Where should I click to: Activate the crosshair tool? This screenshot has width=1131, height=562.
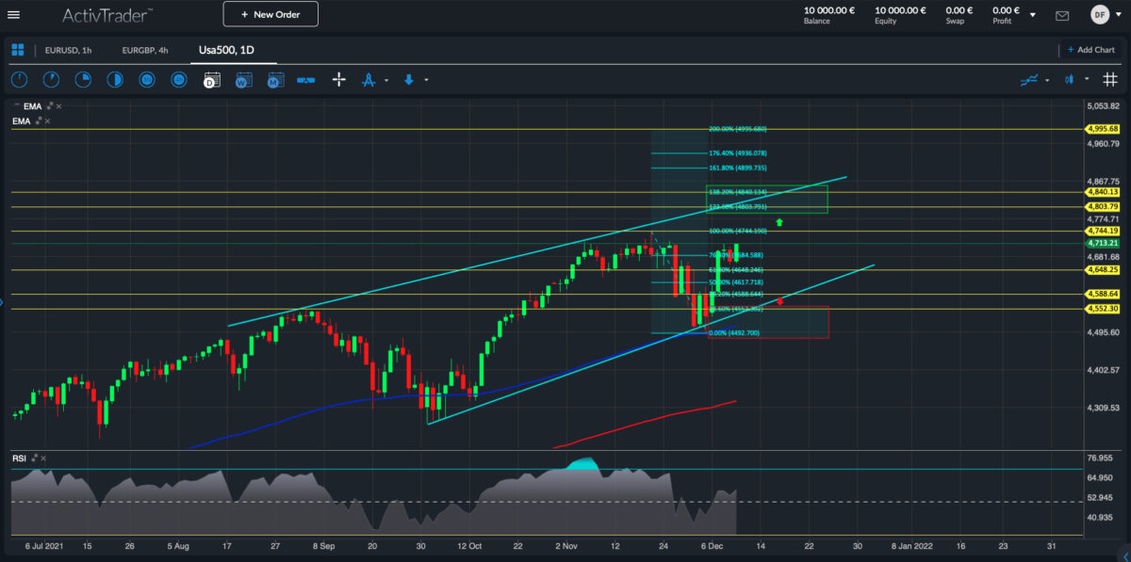click(x=337, y=80)
